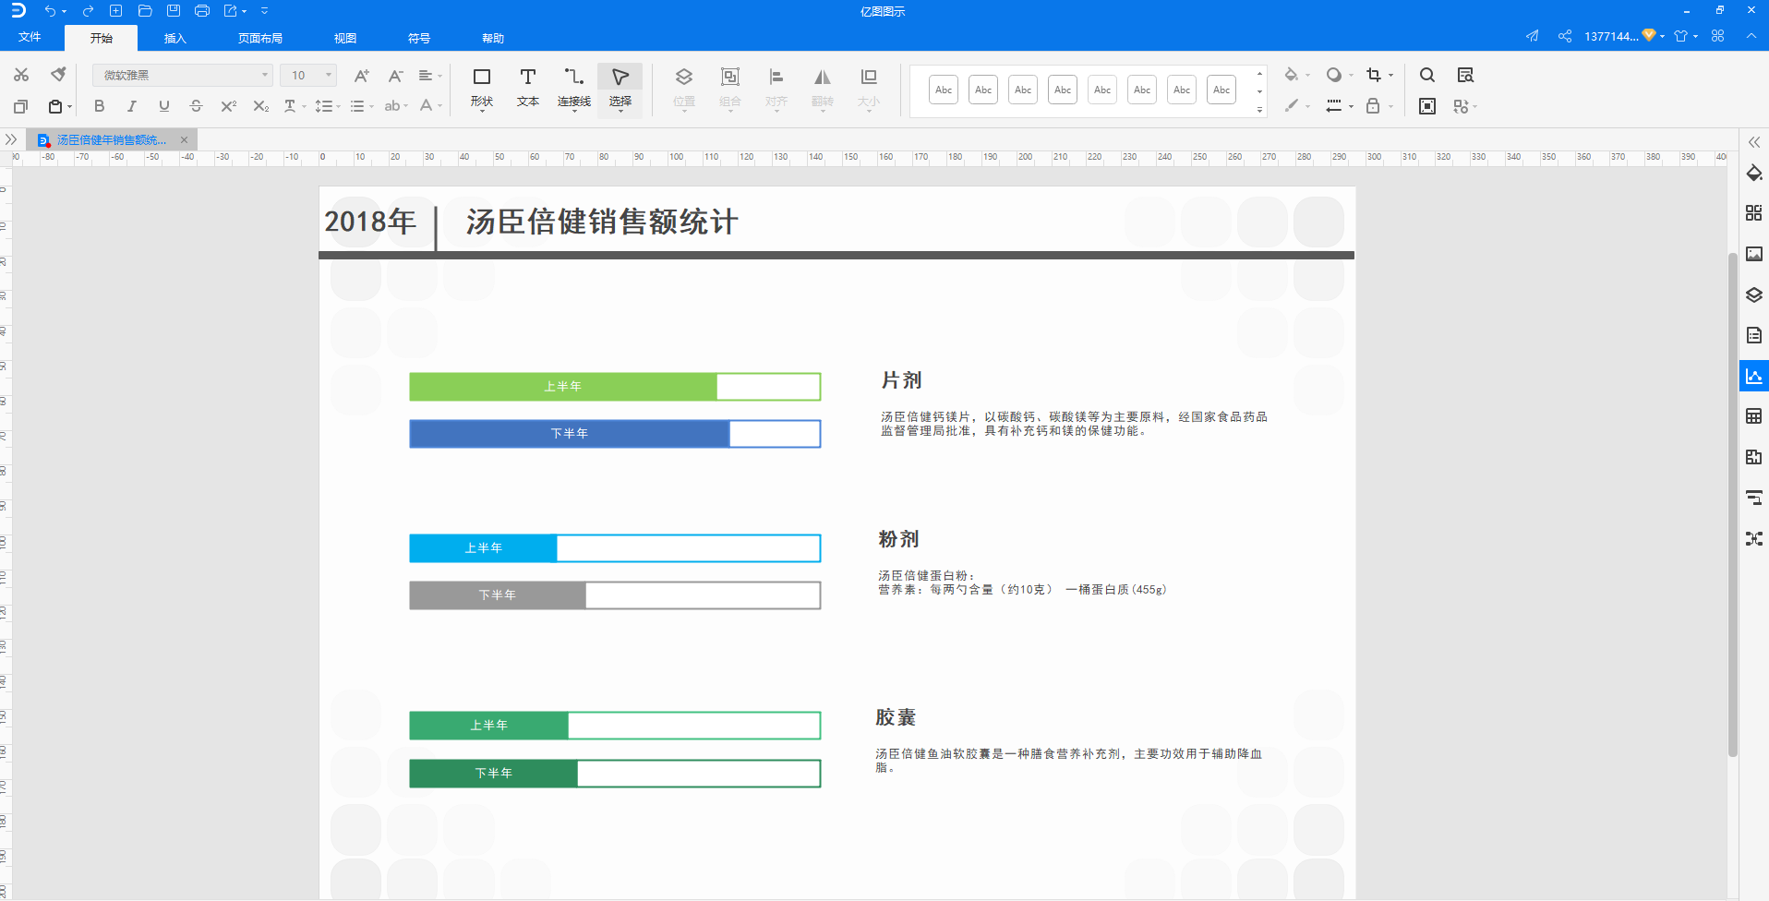The image size is (1769, 901).
Task: Open the shadow effect circle icon
Action: (x=1334, y=75)
